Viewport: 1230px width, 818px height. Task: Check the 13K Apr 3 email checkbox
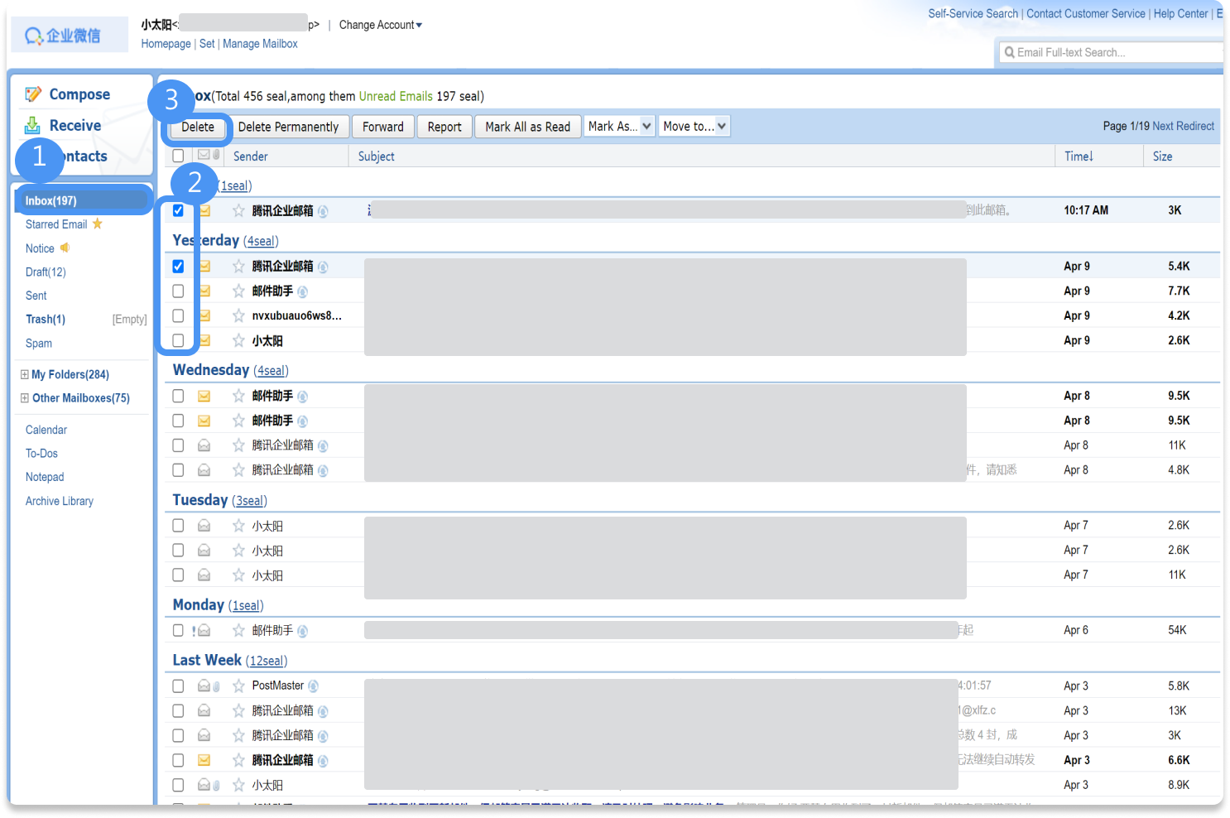coord(178,710)
